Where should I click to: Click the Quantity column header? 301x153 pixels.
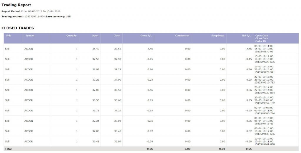click(x=71, y=36)
